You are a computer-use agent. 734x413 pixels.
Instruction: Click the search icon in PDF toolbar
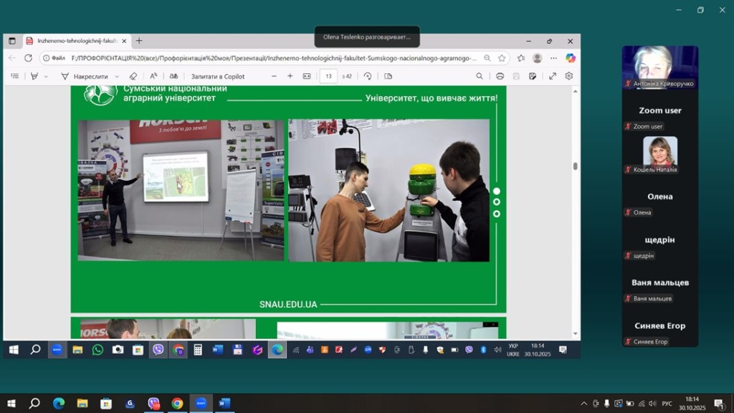pos(480,76)
